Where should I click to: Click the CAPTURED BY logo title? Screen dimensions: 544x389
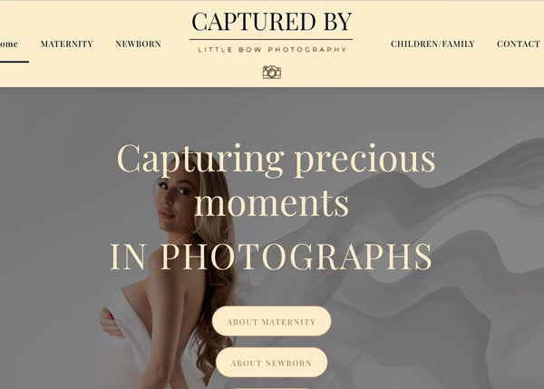pyautogui.click(x=272, y=22)
